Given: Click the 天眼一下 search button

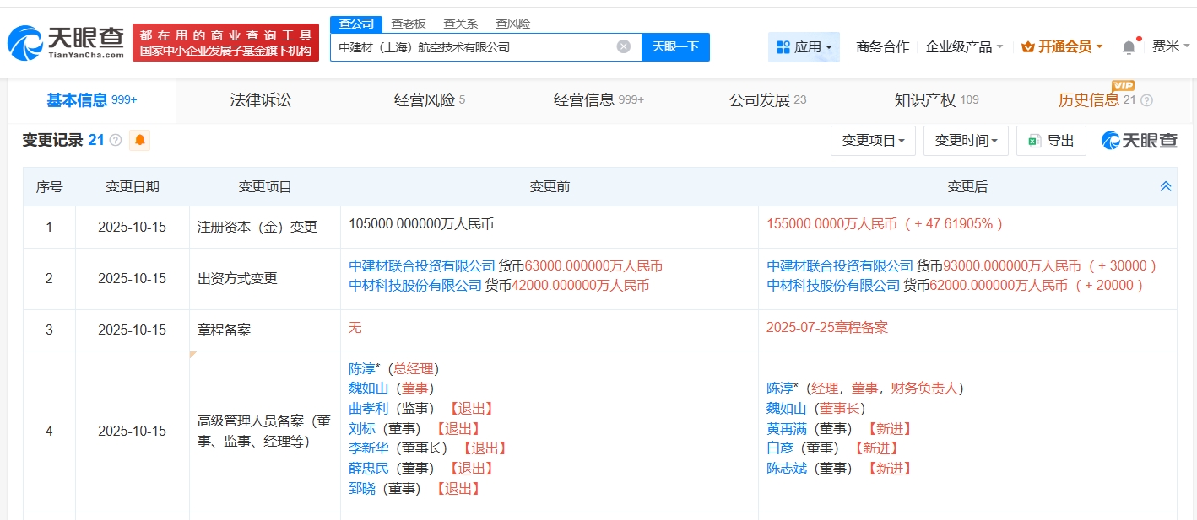Looking at the screenshot, I should (675, 47).
